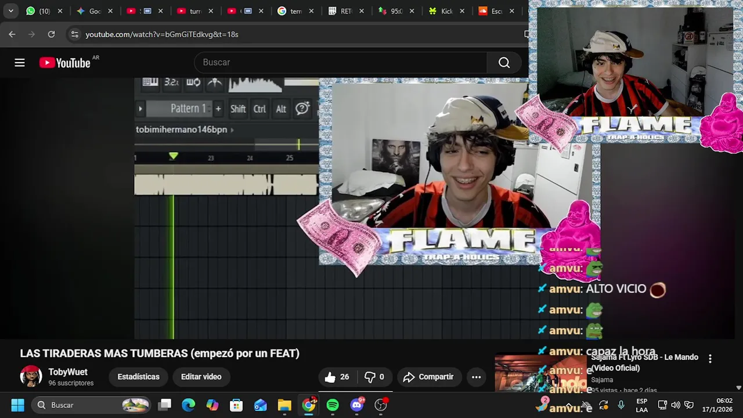
Task: Click the horizontal scroll position bar above ruler
Action: [287, 143]
